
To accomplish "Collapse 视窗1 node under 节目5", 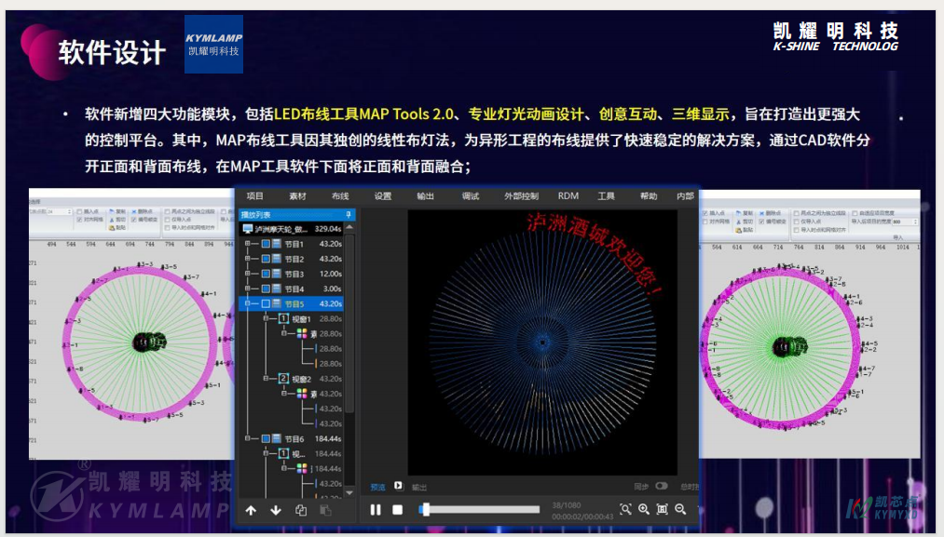I will pos(266,318).
